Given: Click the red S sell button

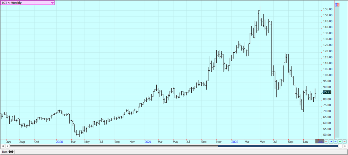Looking at the screenshot, I should click(x=338, y=4).
